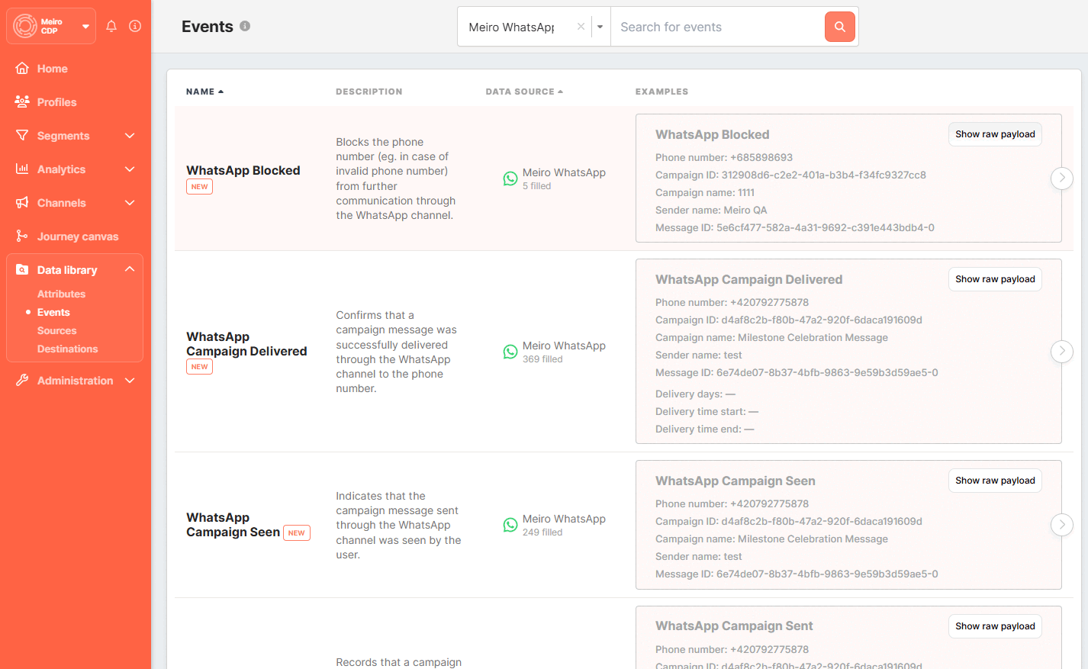The image size is (1088, 669).
Task: Open the data source filter dropdown
Action: pyautogui.click(x=600, y=27)
